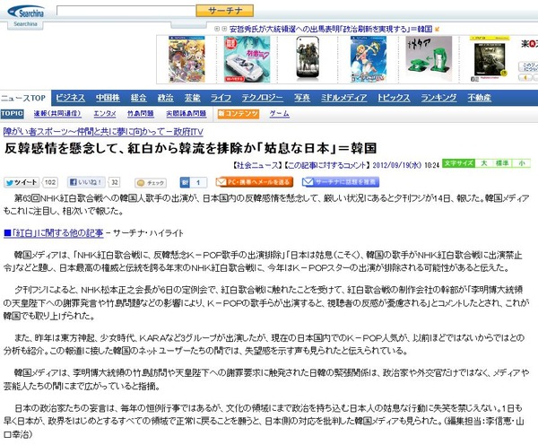Click the Facebook いいね! button
538x445 pixels.
pyautogui.click(x=86, y=182)
